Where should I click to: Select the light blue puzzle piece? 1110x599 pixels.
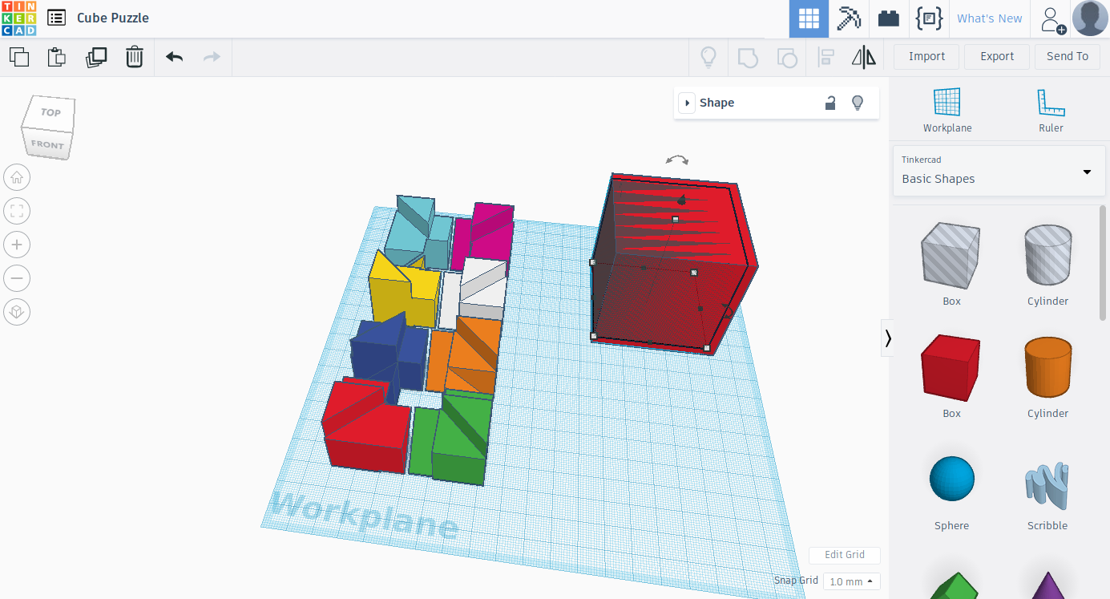(x=417, y=233)
